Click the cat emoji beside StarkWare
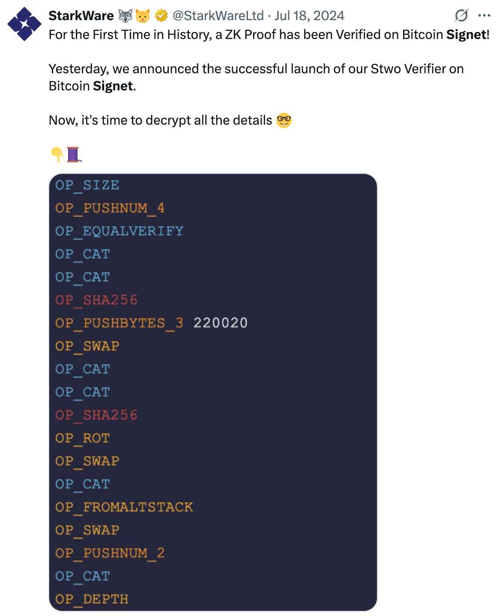 click(143, 16)
